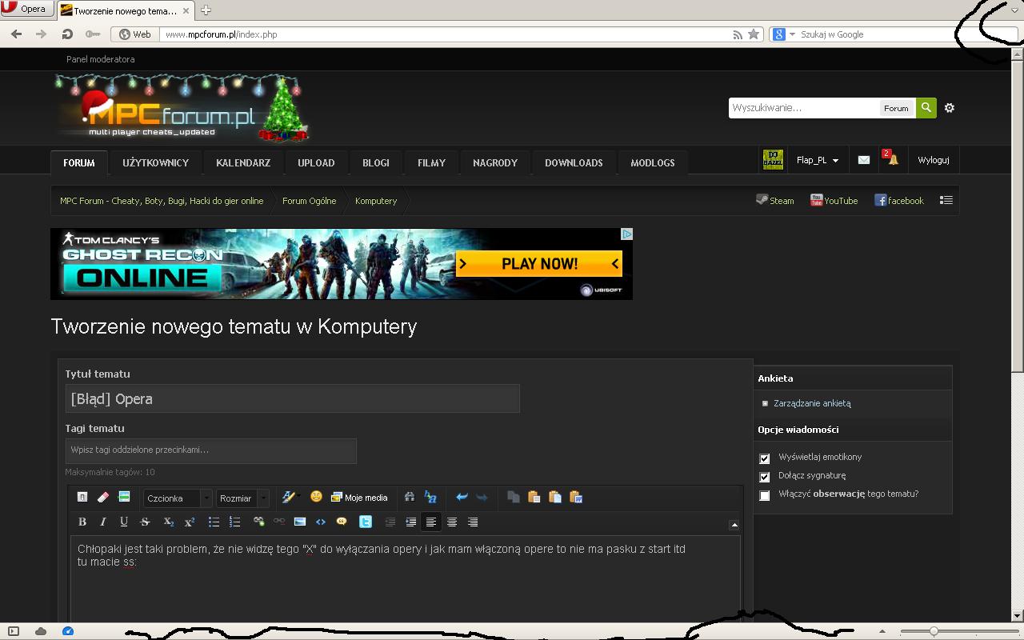Apply strikethrough formatting in editor
The height and width of the screenshot is (640, 1024).
coord(145,522)
